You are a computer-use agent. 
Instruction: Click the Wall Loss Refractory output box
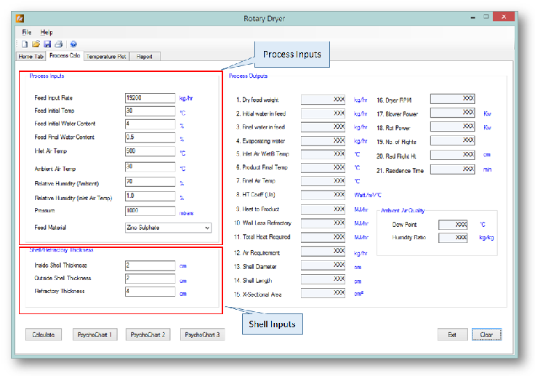tap(323, 223)
